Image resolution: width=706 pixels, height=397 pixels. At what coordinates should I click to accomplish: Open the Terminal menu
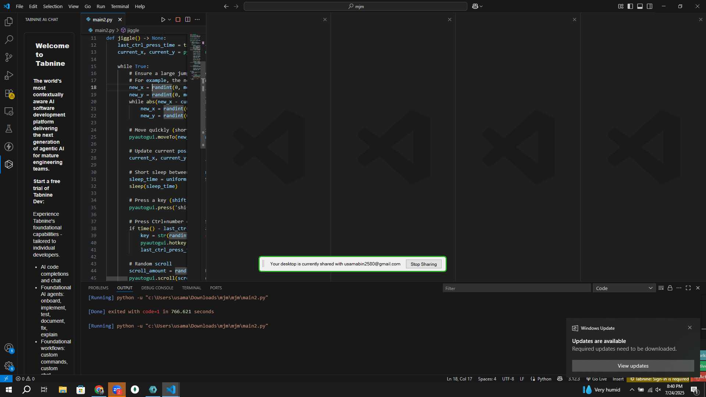(120, 6)
